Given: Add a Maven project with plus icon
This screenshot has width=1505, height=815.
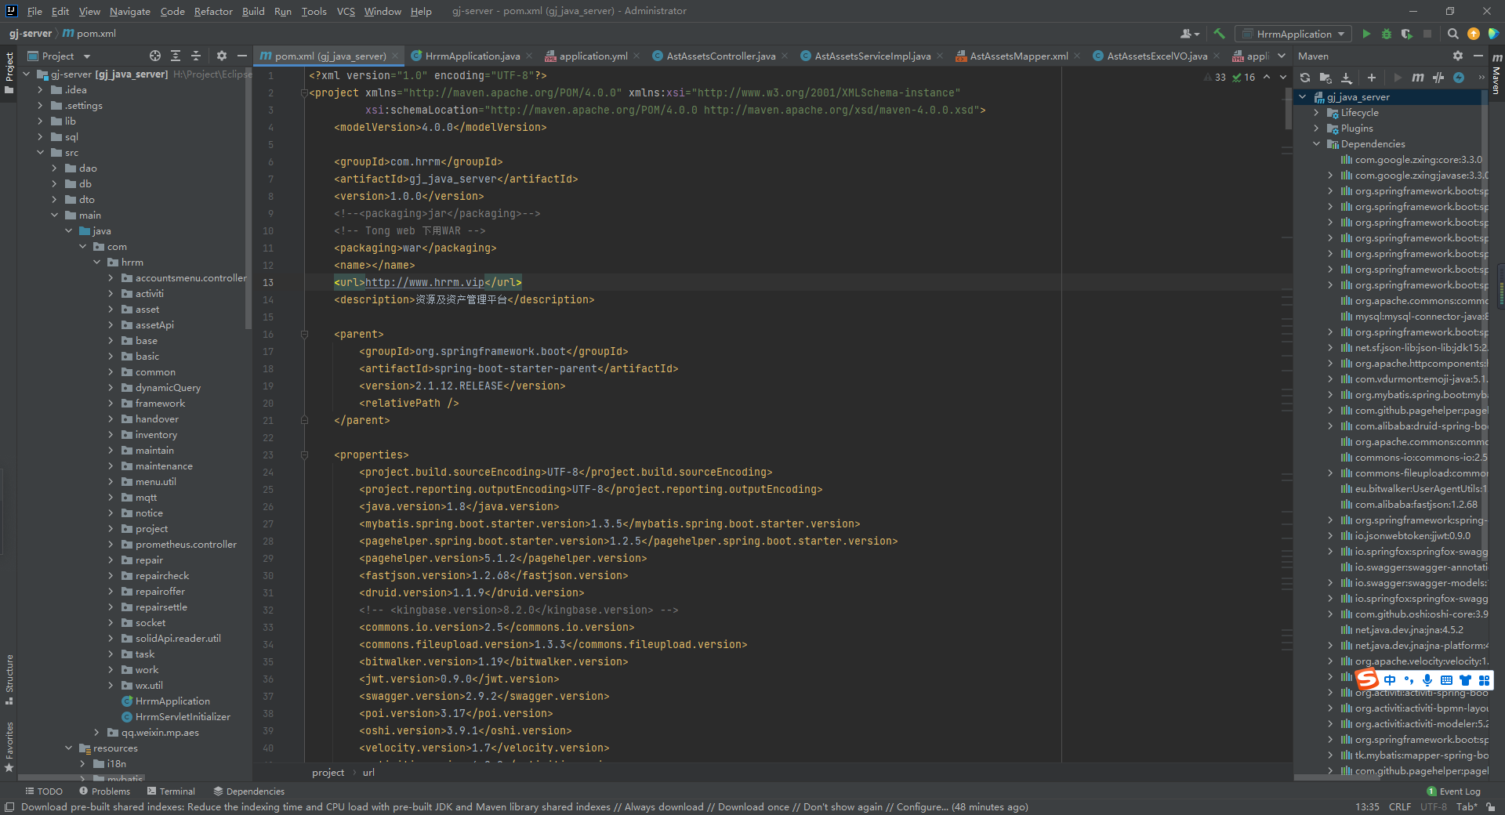Looking at the screenshot, I should [1372, 78].
